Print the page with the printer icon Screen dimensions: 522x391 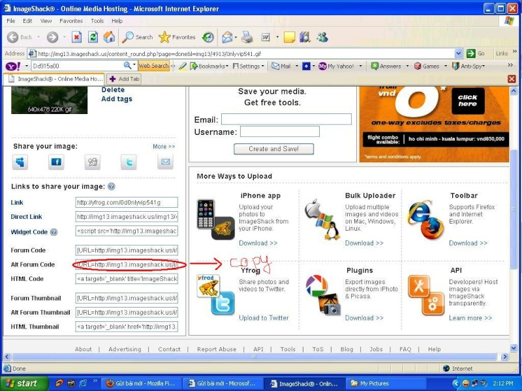(247, 37)
